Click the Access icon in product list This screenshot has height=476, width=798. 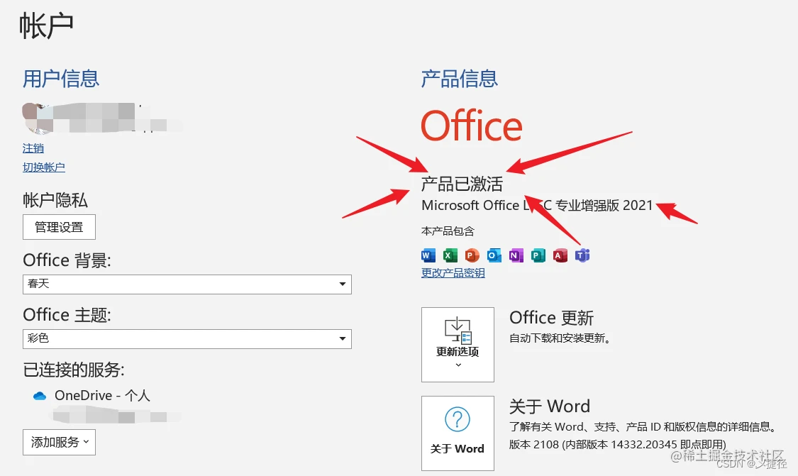[x=560, y=255]
